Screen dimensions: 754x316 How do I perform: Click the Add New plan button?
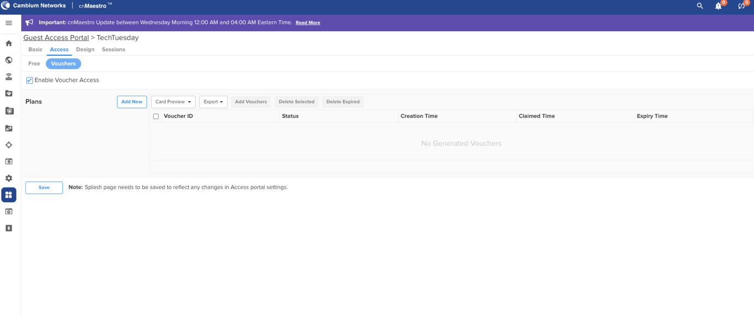point(132,102)
